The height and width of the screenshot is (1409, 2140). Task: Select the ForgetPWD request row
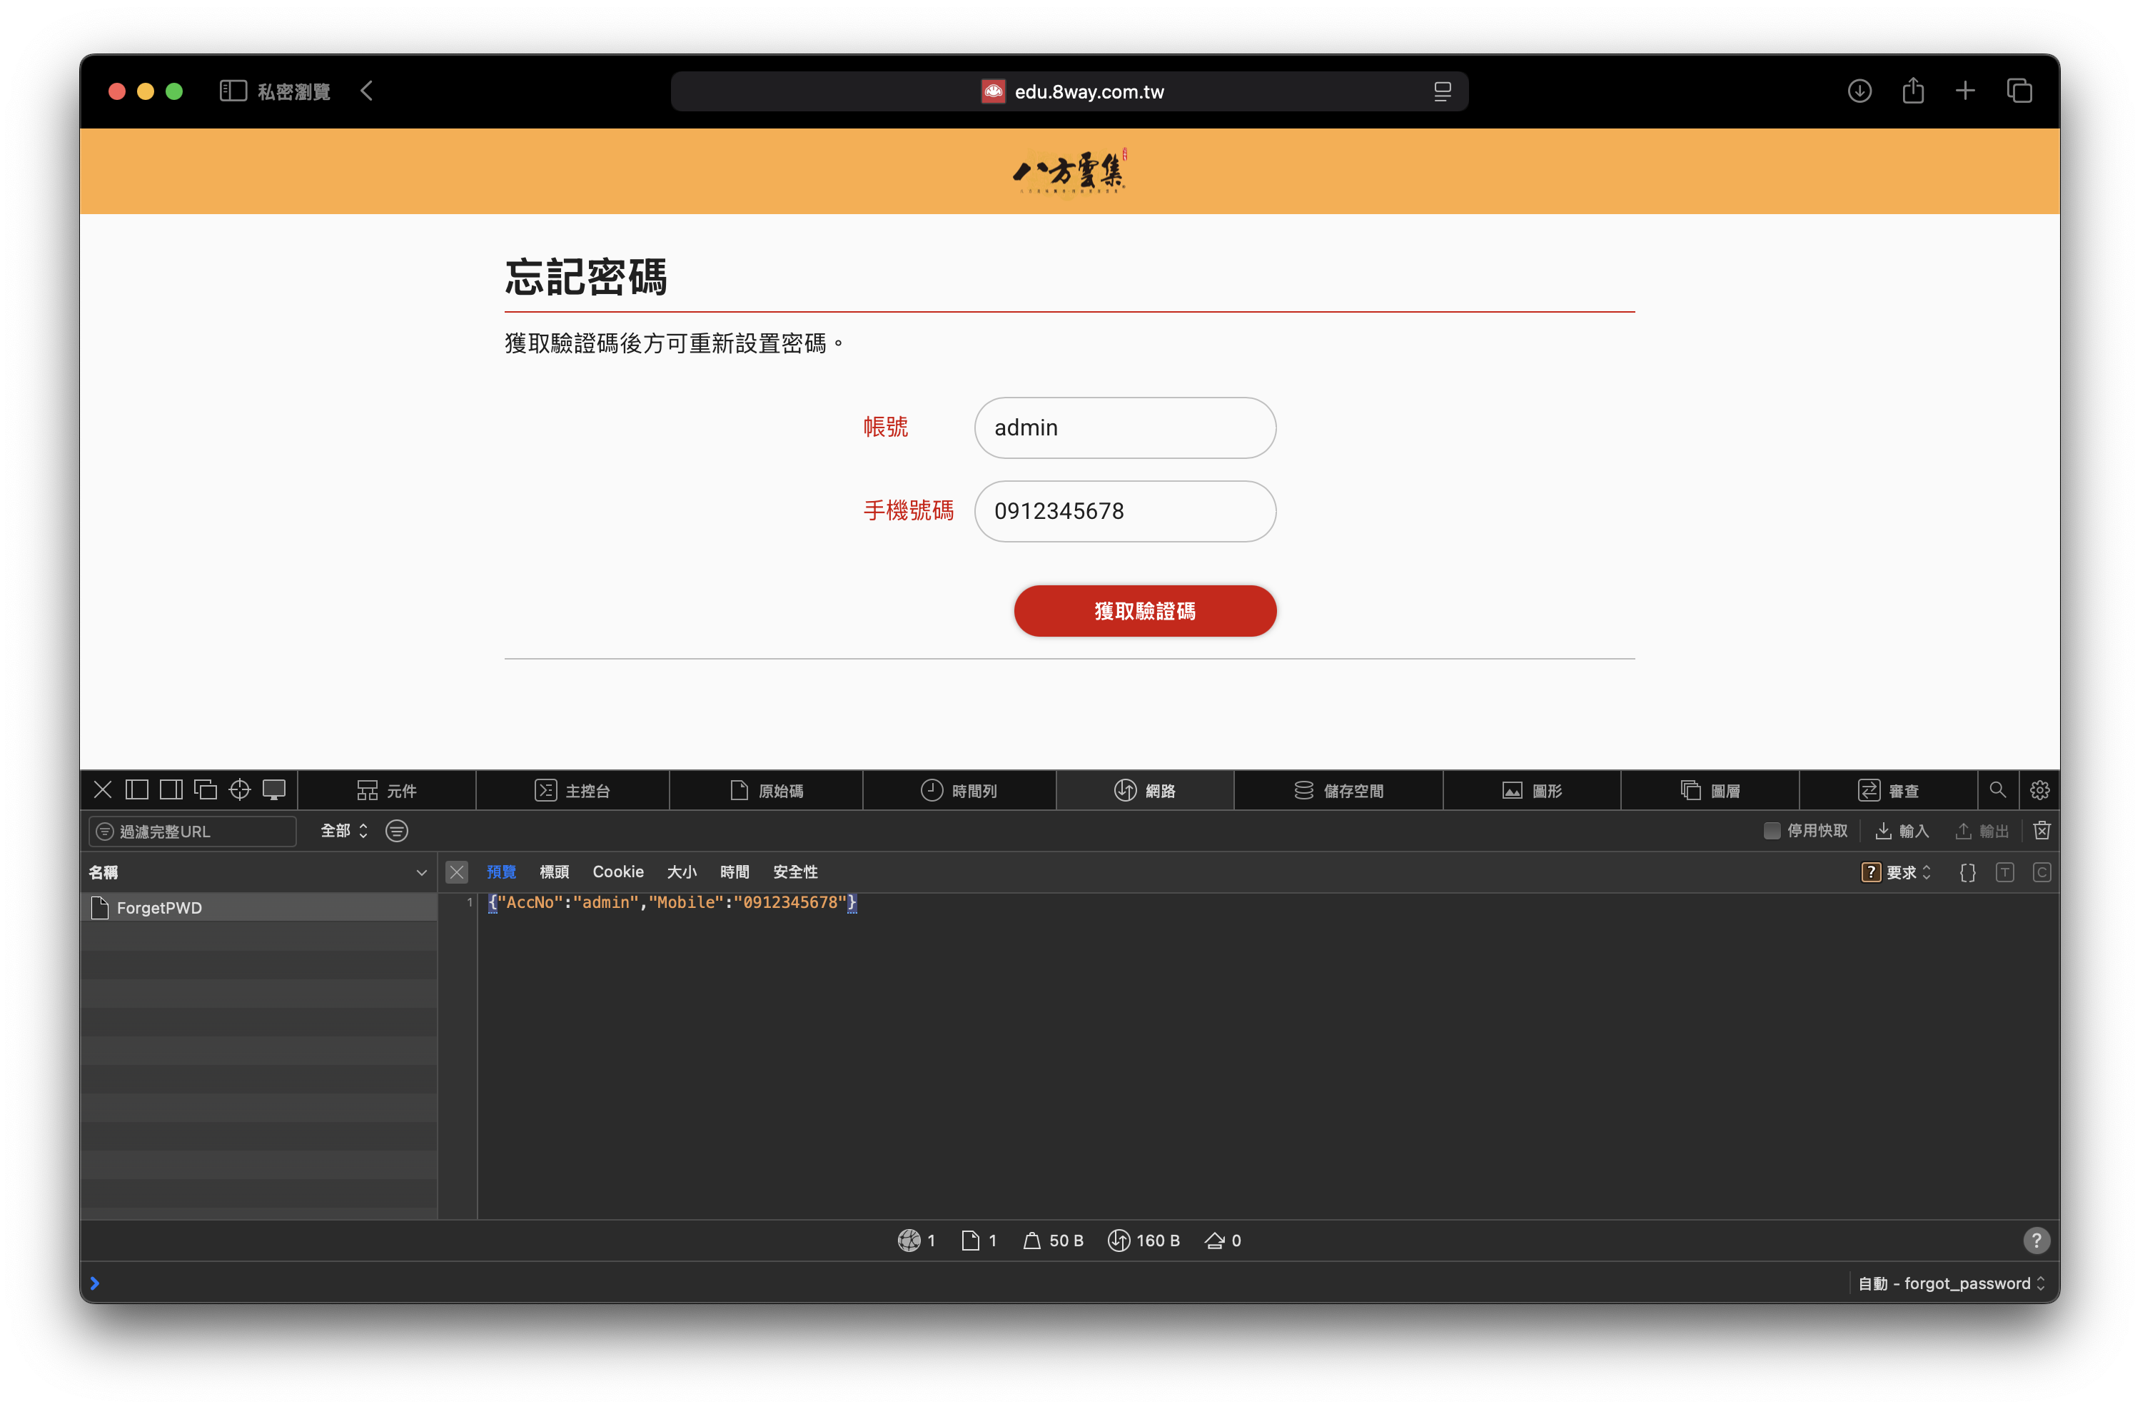tap(259, 907)
